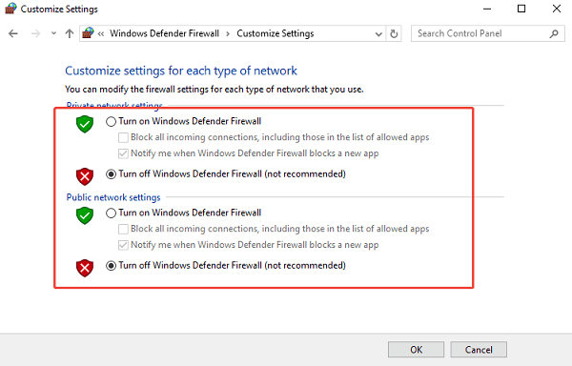
Task: Click 'Public network settings' heading
Action: [x=113, y=197]
